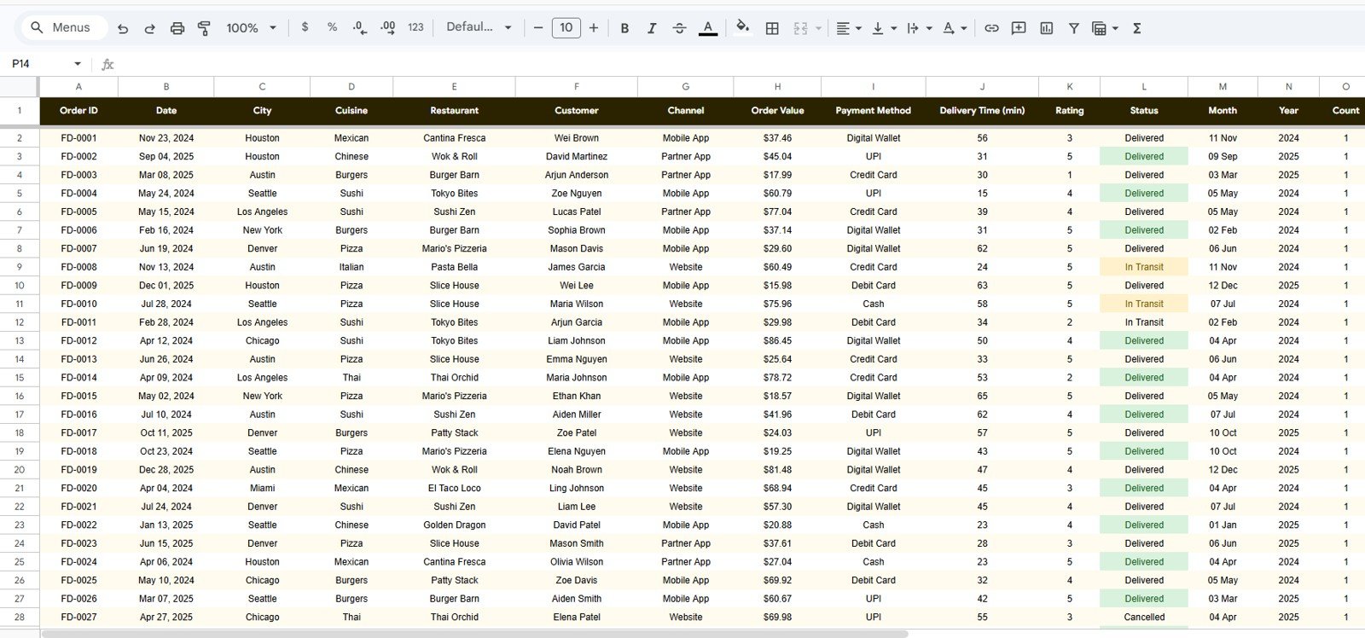The width and height of the screenshot is (1365, 638).
Task: Expand the Merge cells dropdown arrow
Action: (818, 28)
